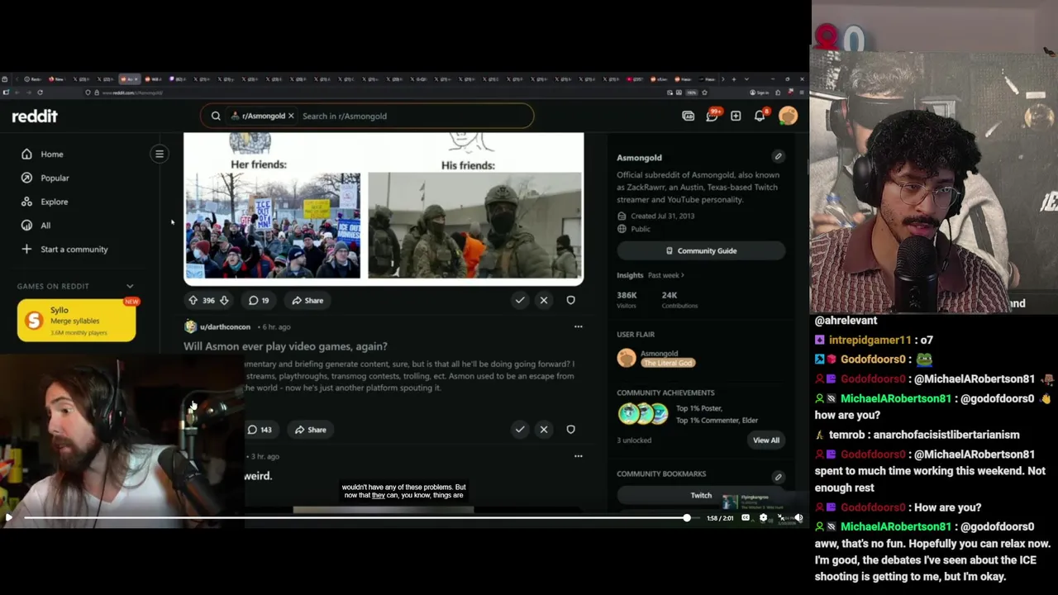Open the user avatar menu
This screenshot has height=595, width=1058.
click(x=788, y=116)
